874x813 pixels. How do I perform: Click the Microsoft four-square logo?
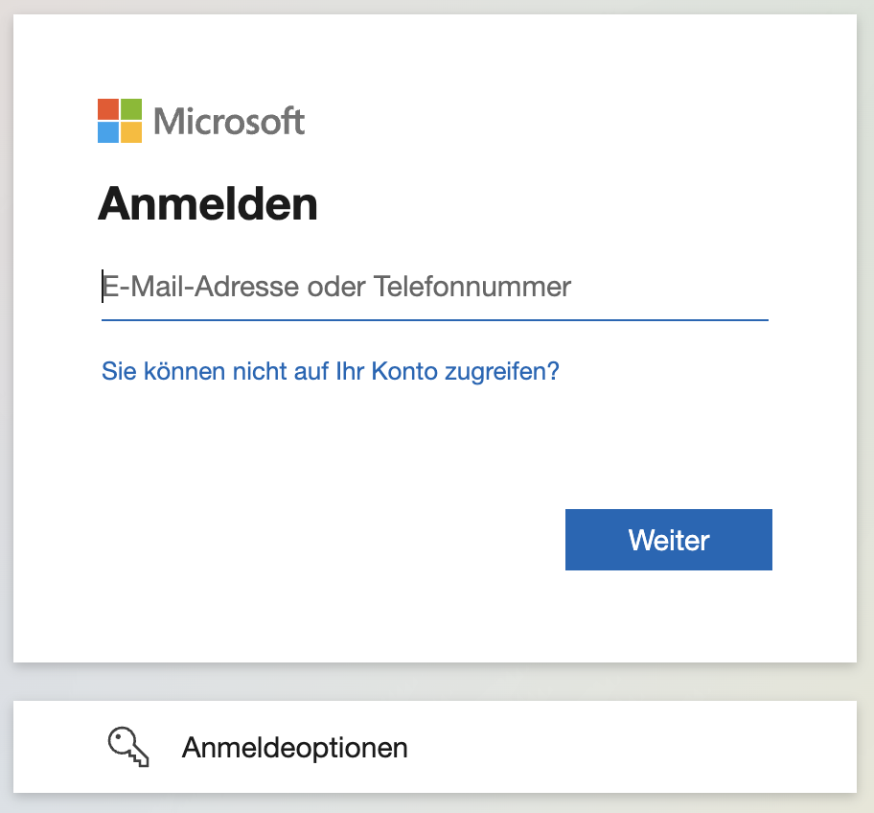coord(120,121)
